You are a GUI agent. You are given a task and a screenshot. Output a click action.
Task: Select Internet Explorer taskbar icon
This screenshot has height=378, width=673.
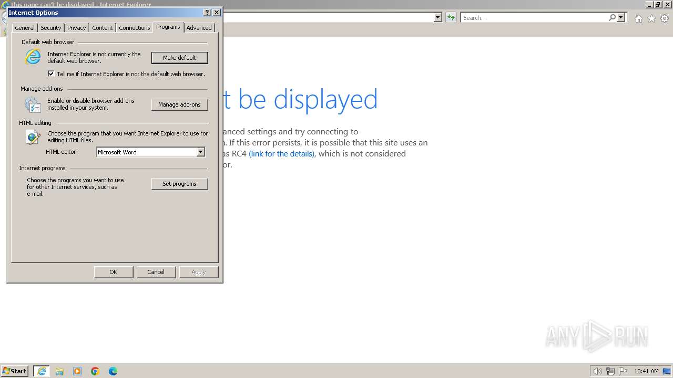(42, 371)
